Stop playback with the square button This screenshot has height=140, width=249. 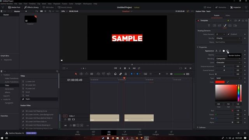pyautogui.click(x=125, y=68)
